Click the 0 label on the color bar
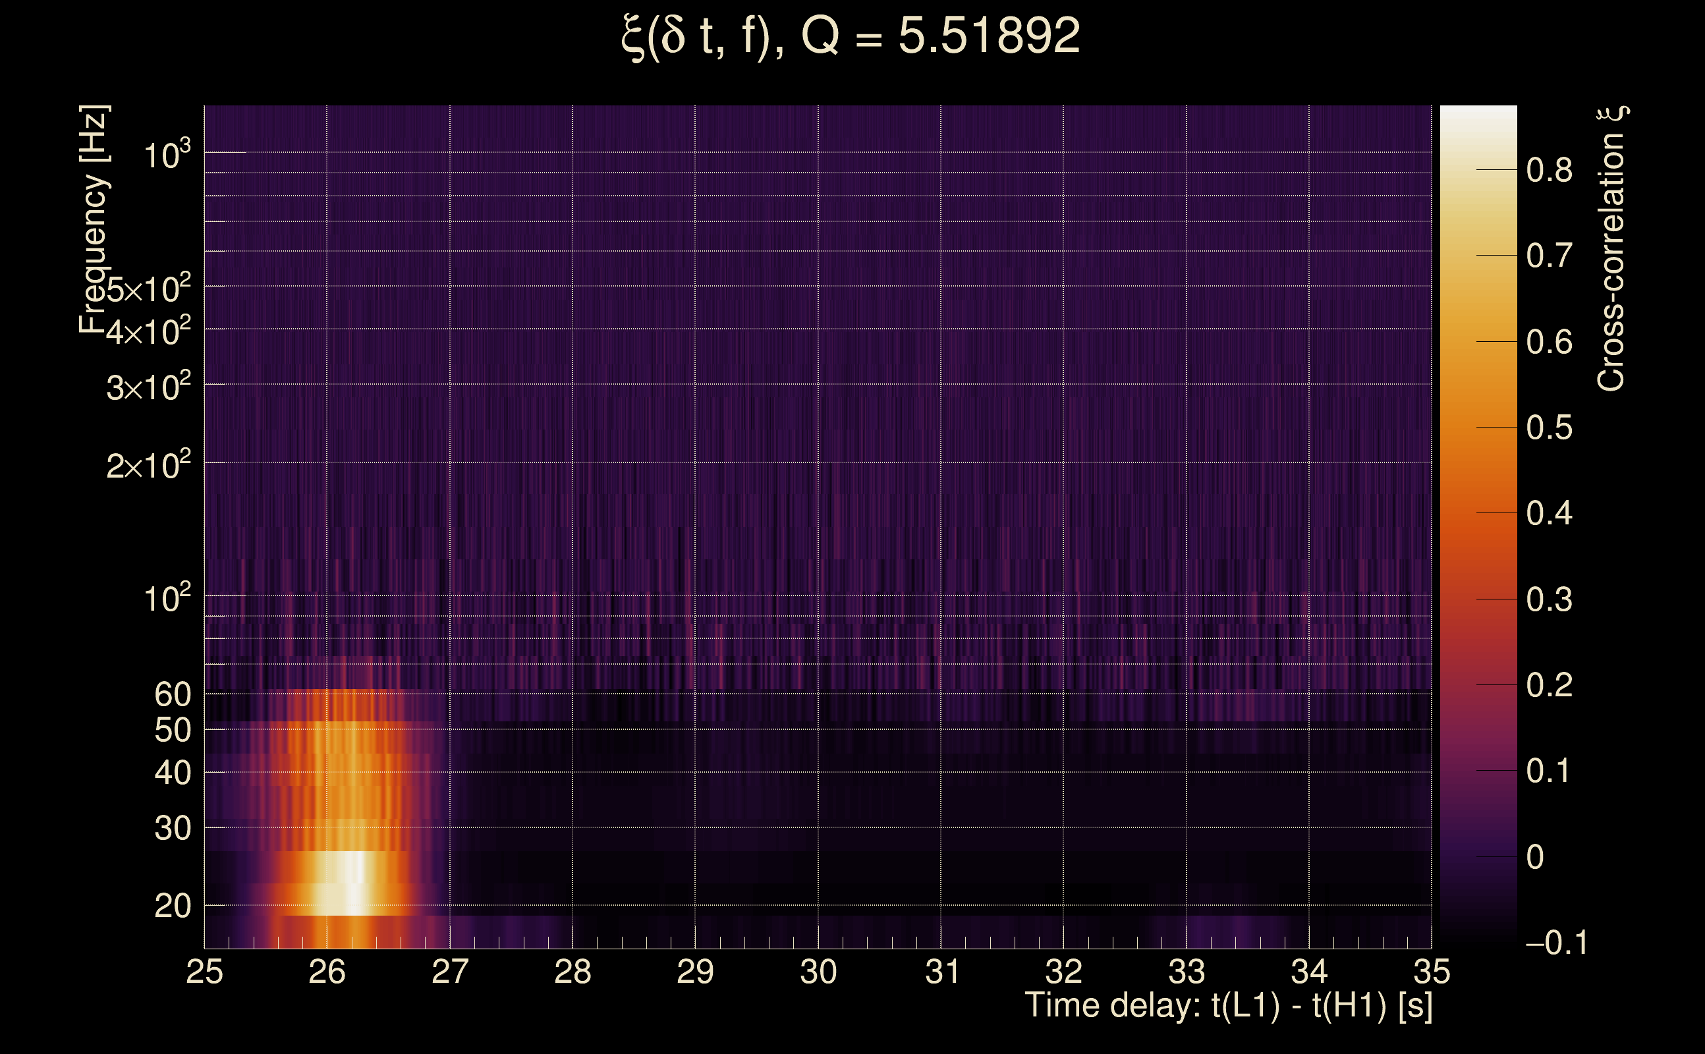The image size is (1705, 1054). [x=1534, y=857]
